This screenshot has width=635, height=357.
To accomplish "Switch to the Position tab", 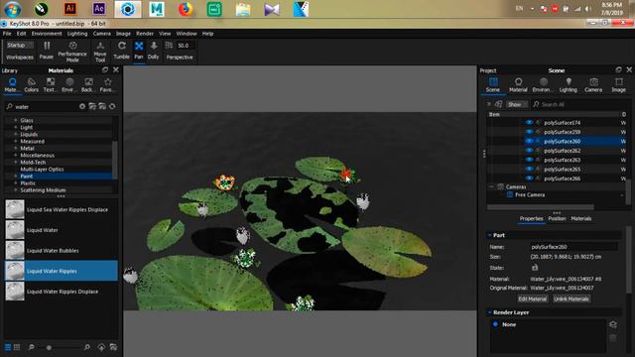I will coord(557,218).
